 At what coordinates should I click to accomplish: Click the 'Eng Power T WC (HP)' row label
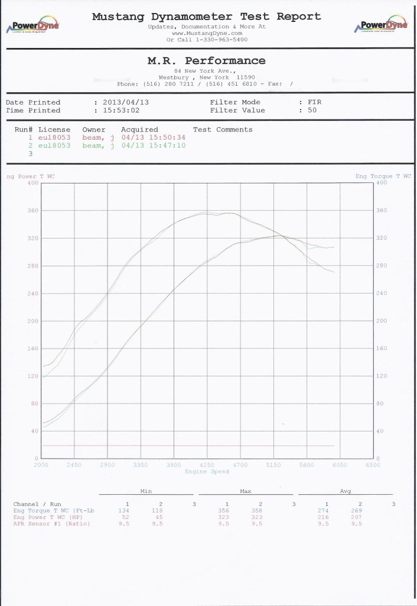[48, 517]
